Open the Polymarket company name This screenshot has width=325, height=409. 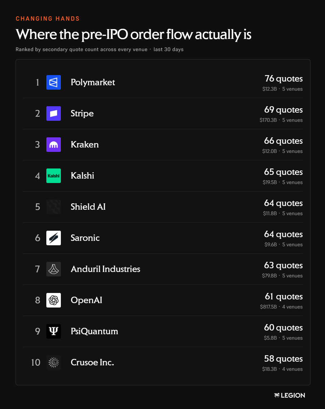[x=93, y=82]
